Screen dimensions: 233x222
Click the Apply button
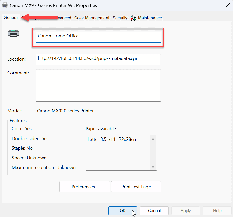[x=186, y=211]
